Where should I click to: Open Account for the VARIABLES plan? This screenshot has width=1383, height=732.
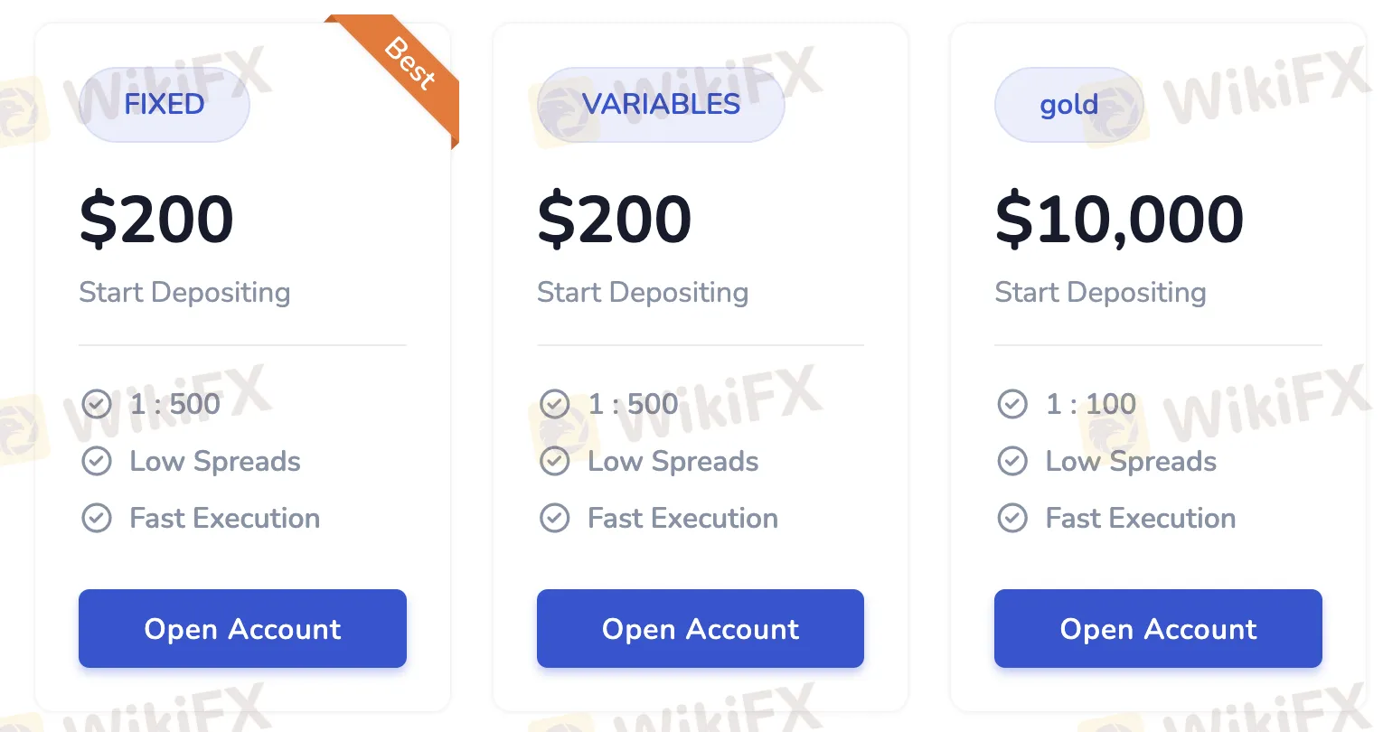(701, 629)
